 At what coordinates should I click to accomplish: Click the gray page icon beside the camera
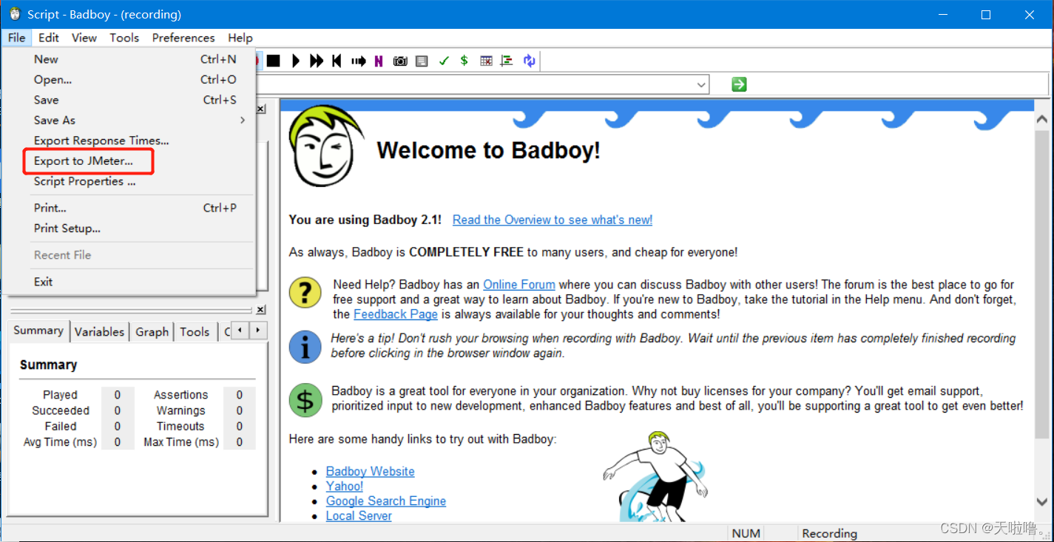(422, 61)
